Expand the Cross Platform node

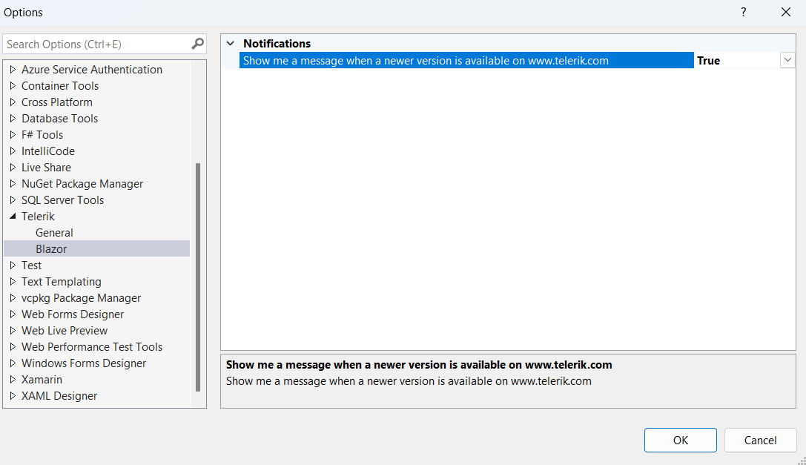(x=13, y=102)
